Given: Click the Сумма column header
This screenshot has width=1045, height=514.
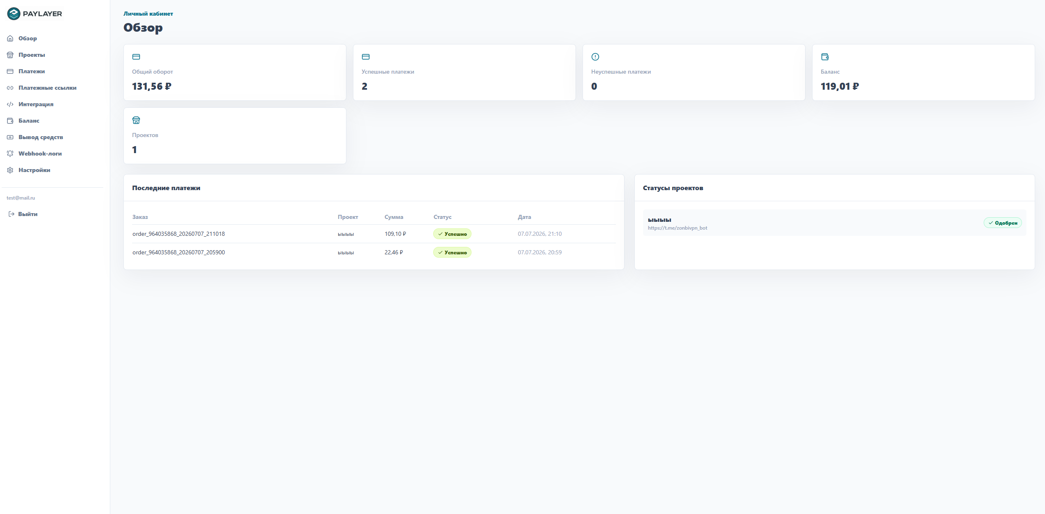Looking at the screenshot, I should pyautogui.click(x=394, y=217).
